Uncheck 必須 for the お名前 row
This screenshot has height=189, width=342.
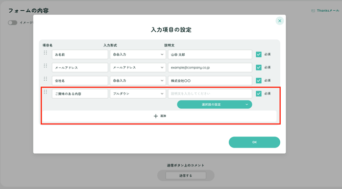tap(259, 54)
